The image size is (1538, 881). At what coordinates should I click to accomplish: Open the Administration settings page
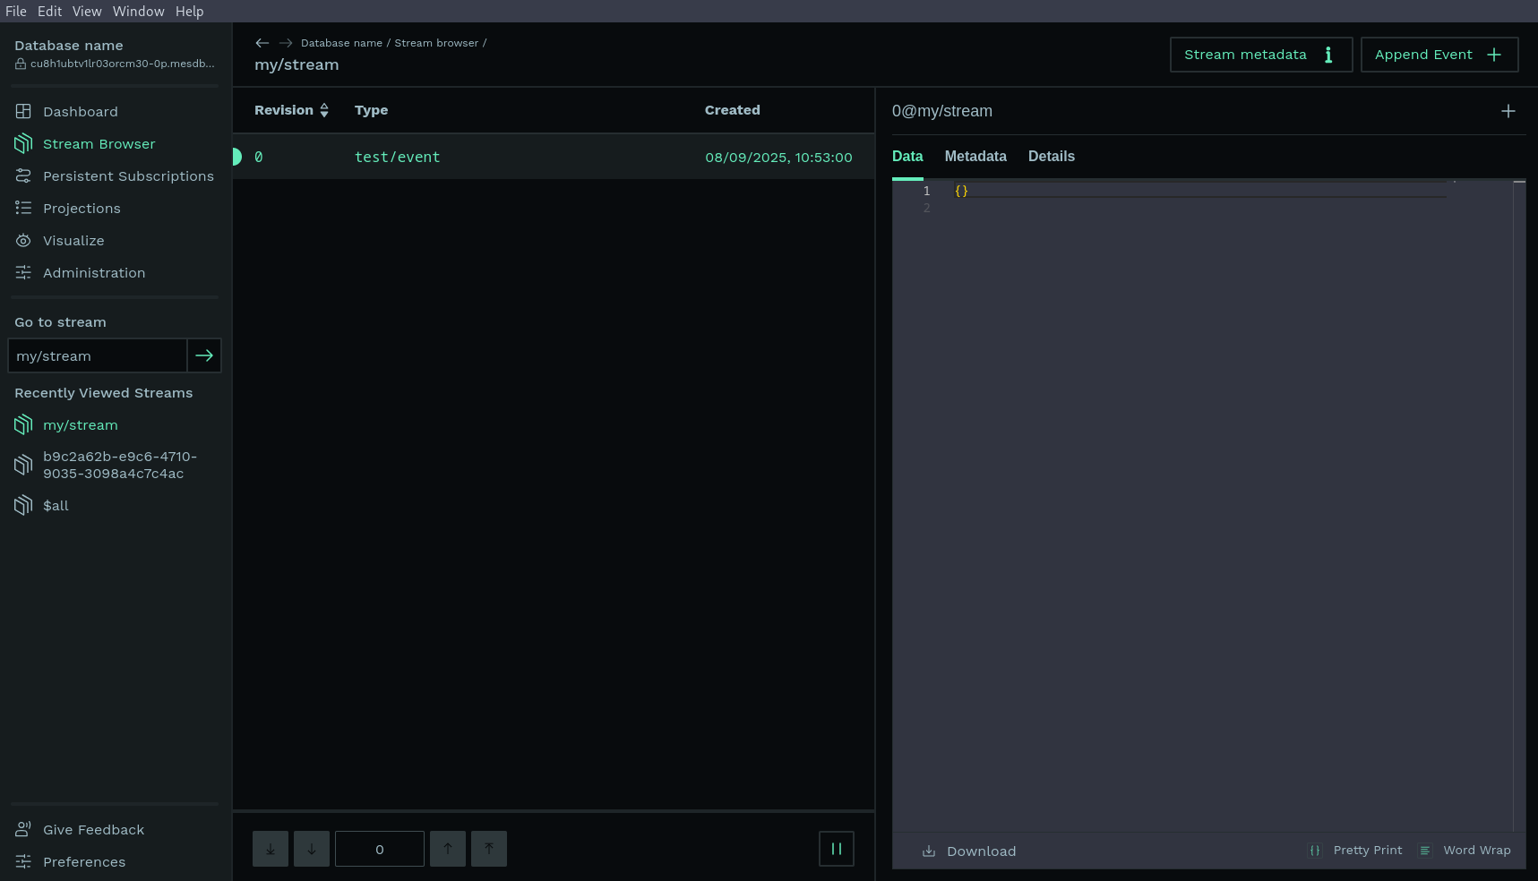pos(93,273)
